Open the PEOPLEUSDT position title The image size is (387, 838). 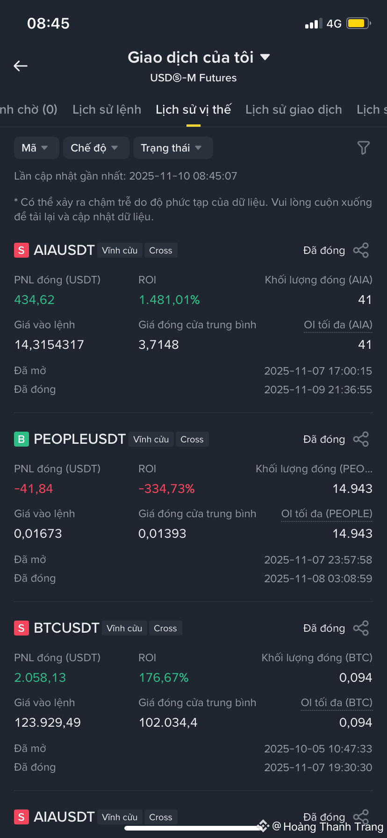[x=79, y=439]
